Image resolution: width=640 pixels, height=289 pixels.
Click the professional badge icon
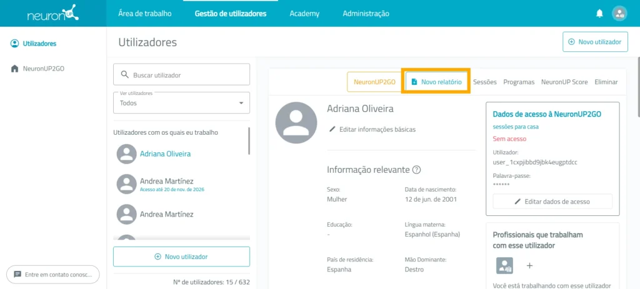click(504, 265)
